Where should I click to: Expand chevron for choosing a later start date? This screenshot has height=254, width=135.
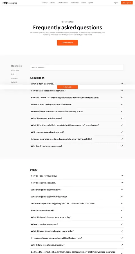pyautogui.click(x=122, y=203)
